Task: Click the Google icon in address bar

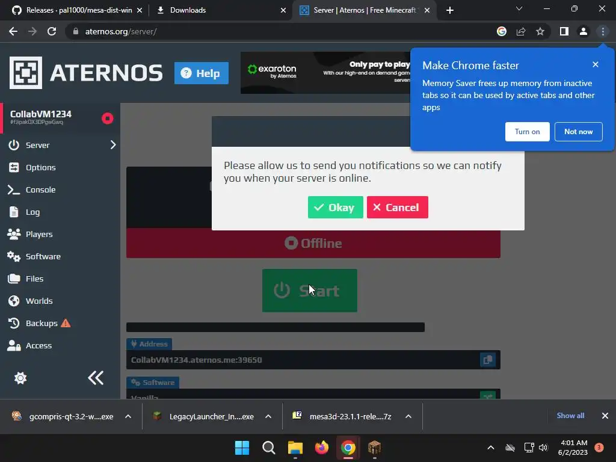Action: (502, 31)
